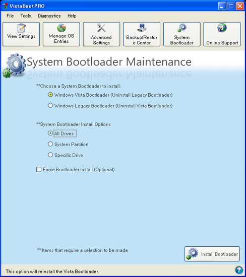Open View Settings notepad icon
The image size is (246, 277).
21,28
